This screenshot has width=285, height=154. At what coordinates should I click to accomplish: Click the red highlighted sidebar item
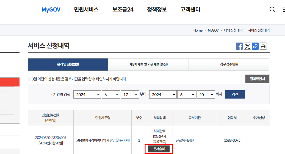[x=10, y=82]
